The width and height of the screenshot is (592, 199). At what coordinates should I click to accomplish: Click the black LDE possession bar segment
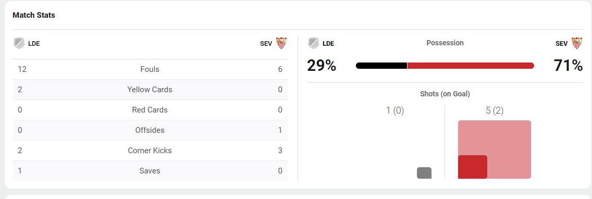(x=381, y=66)
